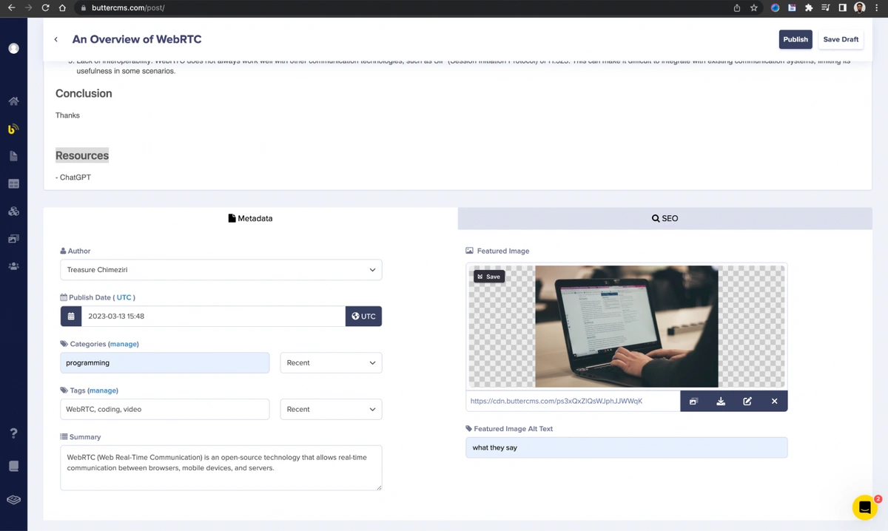Open the Documentation book icon in sidebar
This screenshot has height=531, width=888.
13,466
